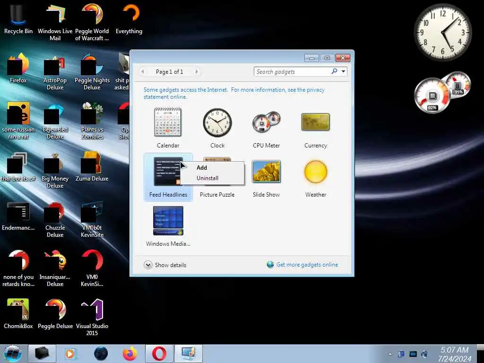Open Plants vs Zombies shortcut
The image size is (484, 363).
click(92, 121)
